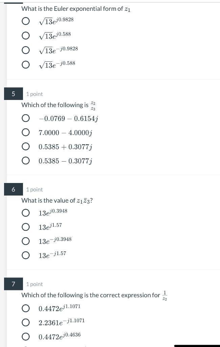Select option 0.5385 + 0.3077j in question 5
This screenshot has height=347, width=220.
(26, 146)
